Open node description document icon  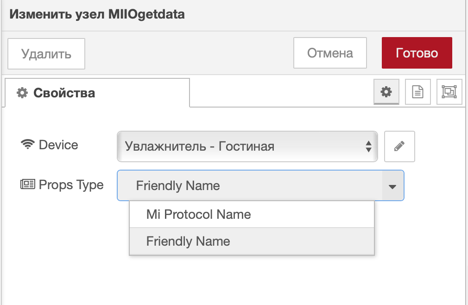pos(417,92)
